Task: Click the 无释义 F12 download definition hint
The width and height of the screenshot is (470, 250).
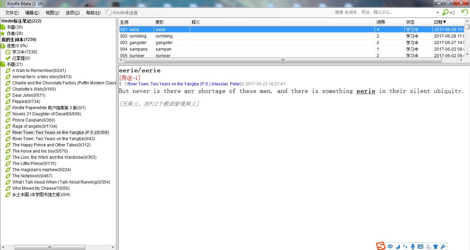Action: point(159,104)
